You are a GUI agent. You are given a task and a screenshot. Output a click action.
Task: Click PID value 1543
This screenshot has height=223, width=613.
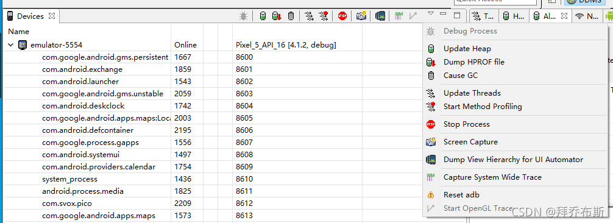(x=183, y=82)
